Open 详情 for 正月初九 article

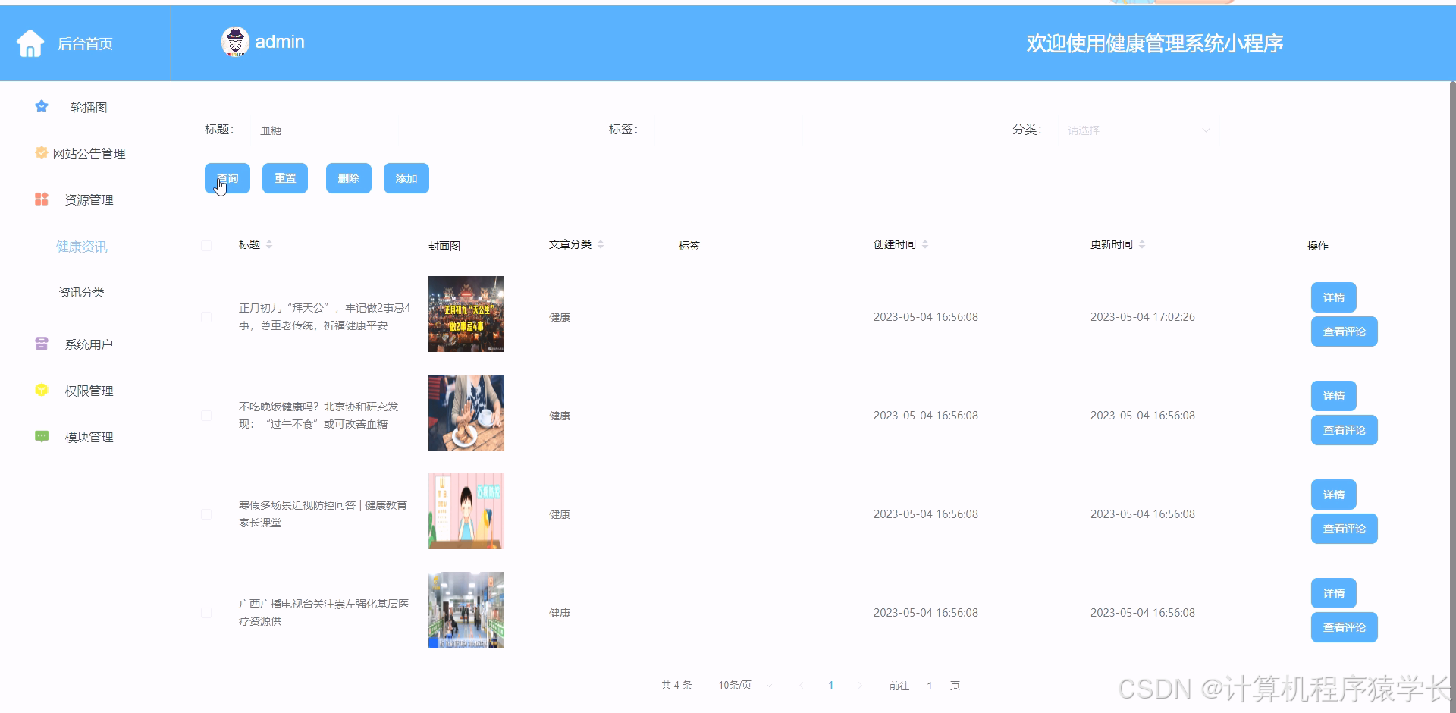point(1334,297)
